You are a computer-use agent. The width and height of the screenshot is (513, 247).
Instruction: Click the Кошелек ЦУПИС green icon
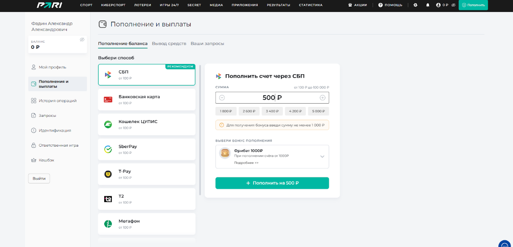[108, 124]
